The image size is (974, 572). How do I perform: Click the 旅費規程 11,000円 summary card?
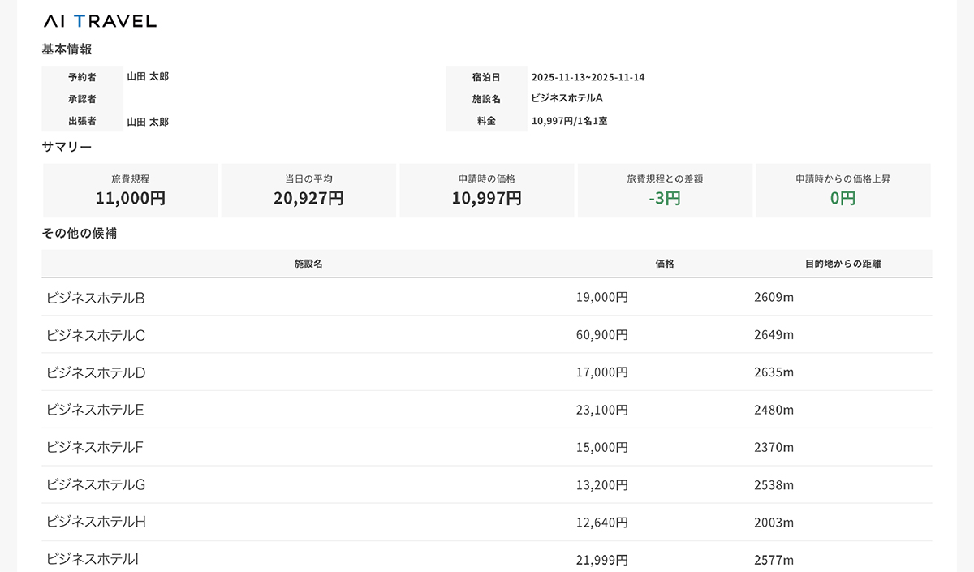tap(131, 191)
